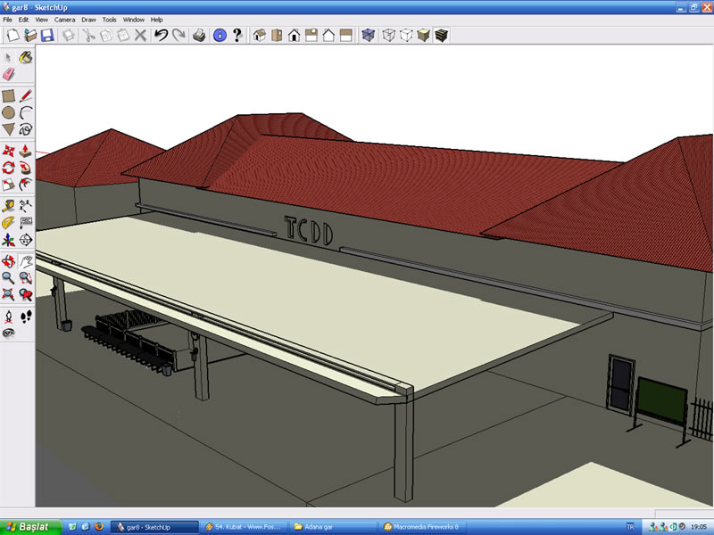Switch to Shaded with Textures mode

pos(441,35)
